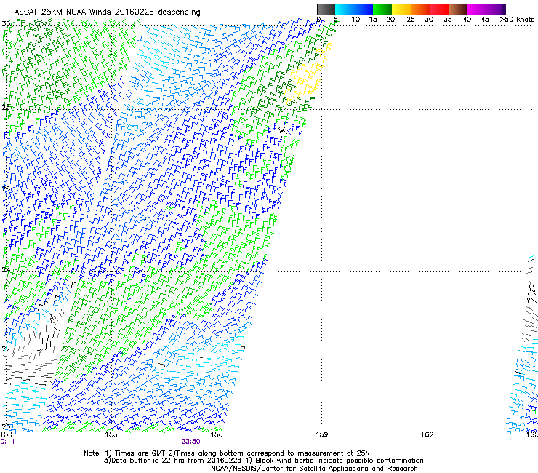Click the '40' label under the color legend
Screen dimensions: 538x473
(x=467, y=20)
